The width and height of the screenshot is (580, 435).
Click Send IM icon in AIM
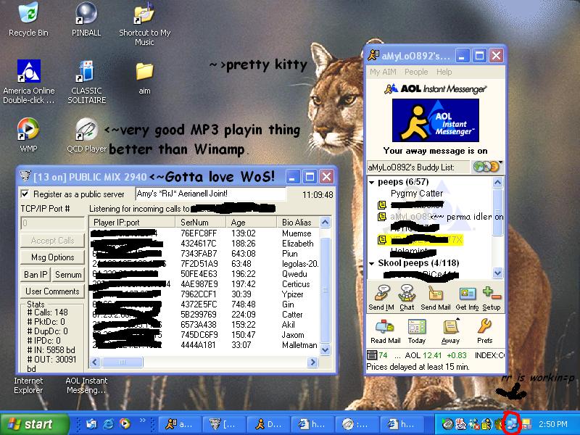tap(381, 294)
